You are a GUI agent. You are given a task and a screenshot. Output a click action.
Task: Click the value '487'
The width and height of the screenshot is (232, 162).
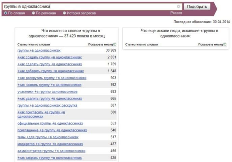tap(113, 144)
